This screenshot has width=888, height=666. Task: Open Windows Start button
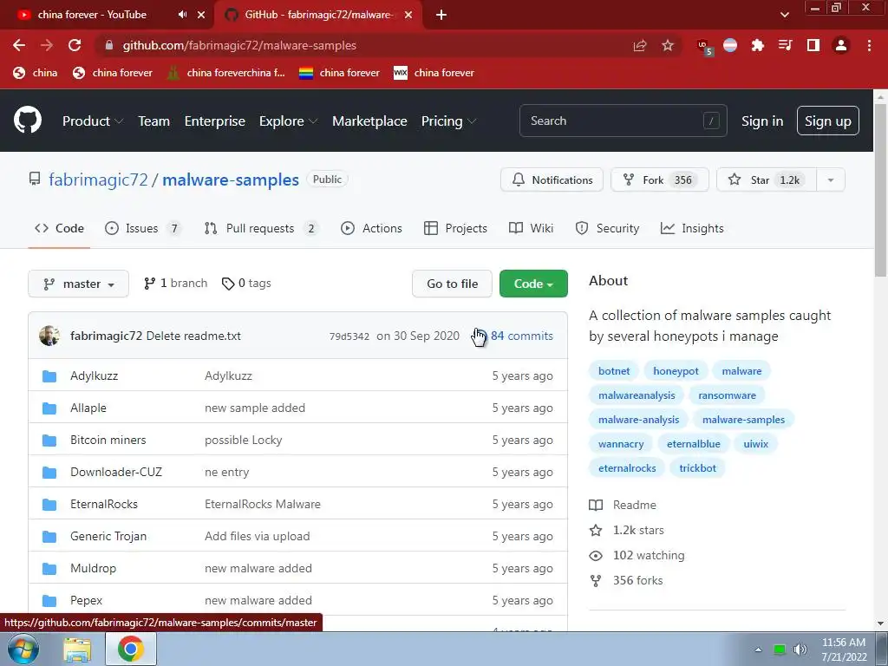click(23, 649)
